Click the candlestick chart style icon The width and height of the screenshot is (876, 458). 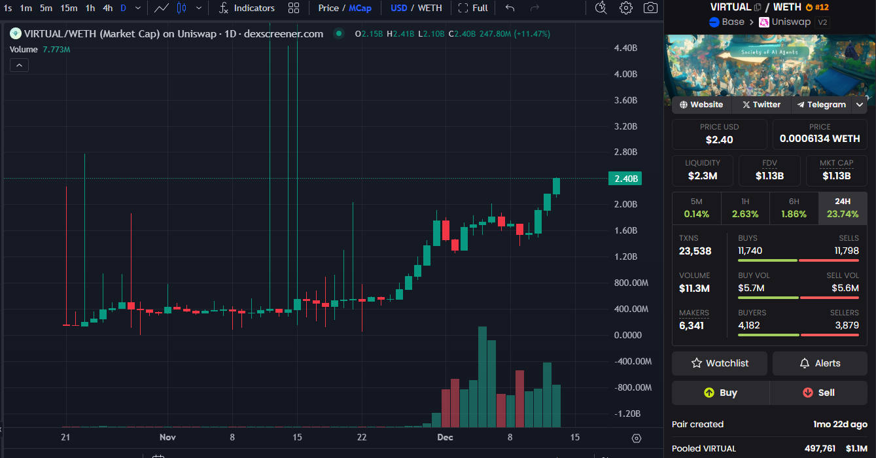point(182,8)
